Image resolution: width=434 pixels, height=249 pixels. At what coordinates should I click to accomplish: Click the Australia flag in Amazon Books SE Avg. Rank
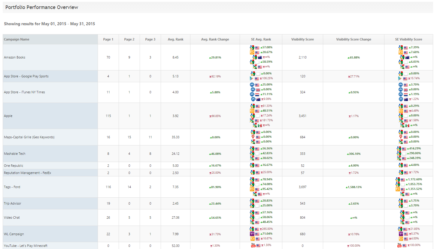point(259,57)
